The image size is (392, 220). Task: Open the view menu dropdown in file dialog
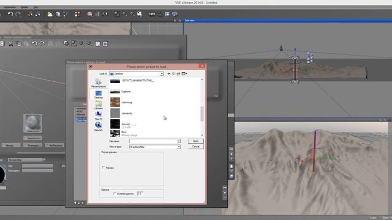pos(184,74)
